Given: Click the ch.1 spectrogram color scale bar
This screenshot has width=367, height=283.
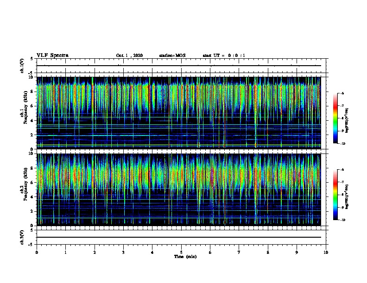Looking at the screenshot, I should pos(335,118).
